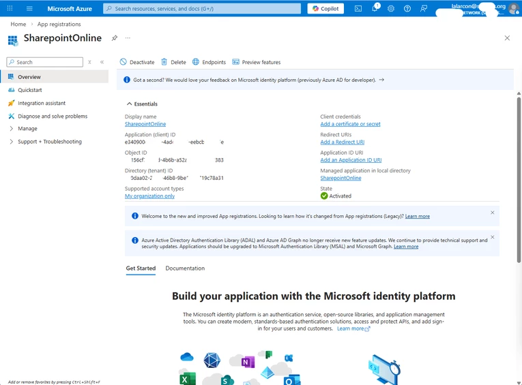Open the more options ellipsis near title
This screenshot has height=385, width=522.
coord(128,38)
